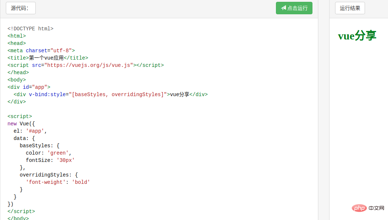Click the paper plane icon on run button

(x=283, y=8)
